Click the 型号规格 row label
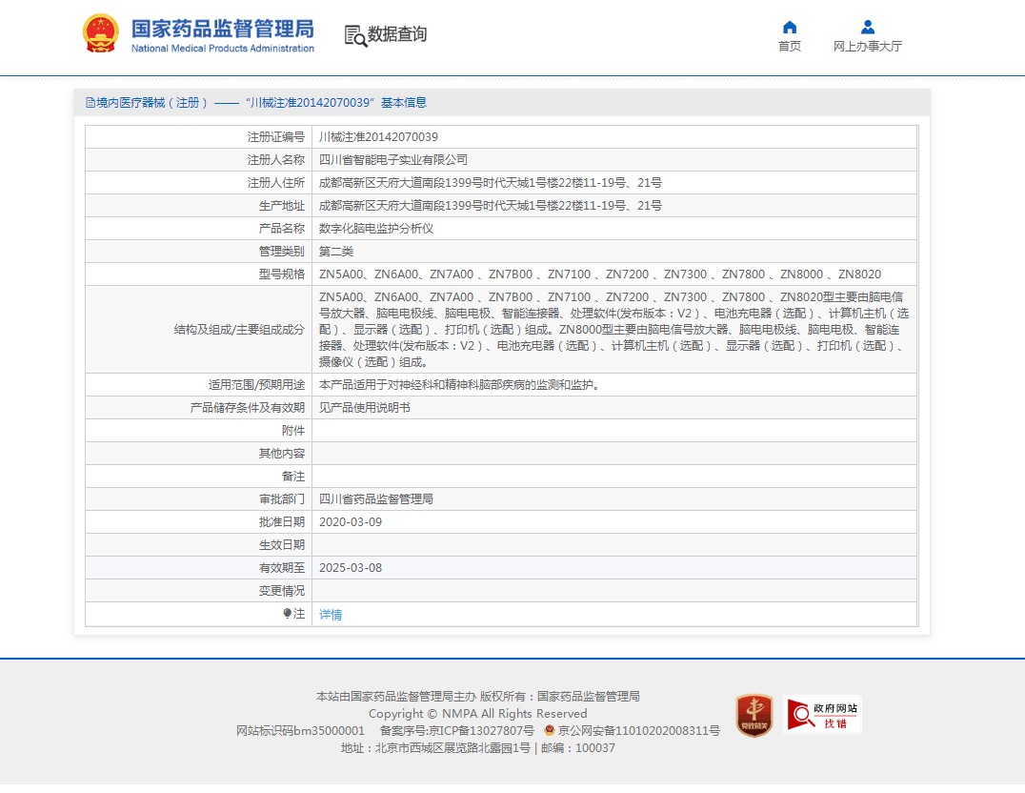 click(x=282, y=274)
